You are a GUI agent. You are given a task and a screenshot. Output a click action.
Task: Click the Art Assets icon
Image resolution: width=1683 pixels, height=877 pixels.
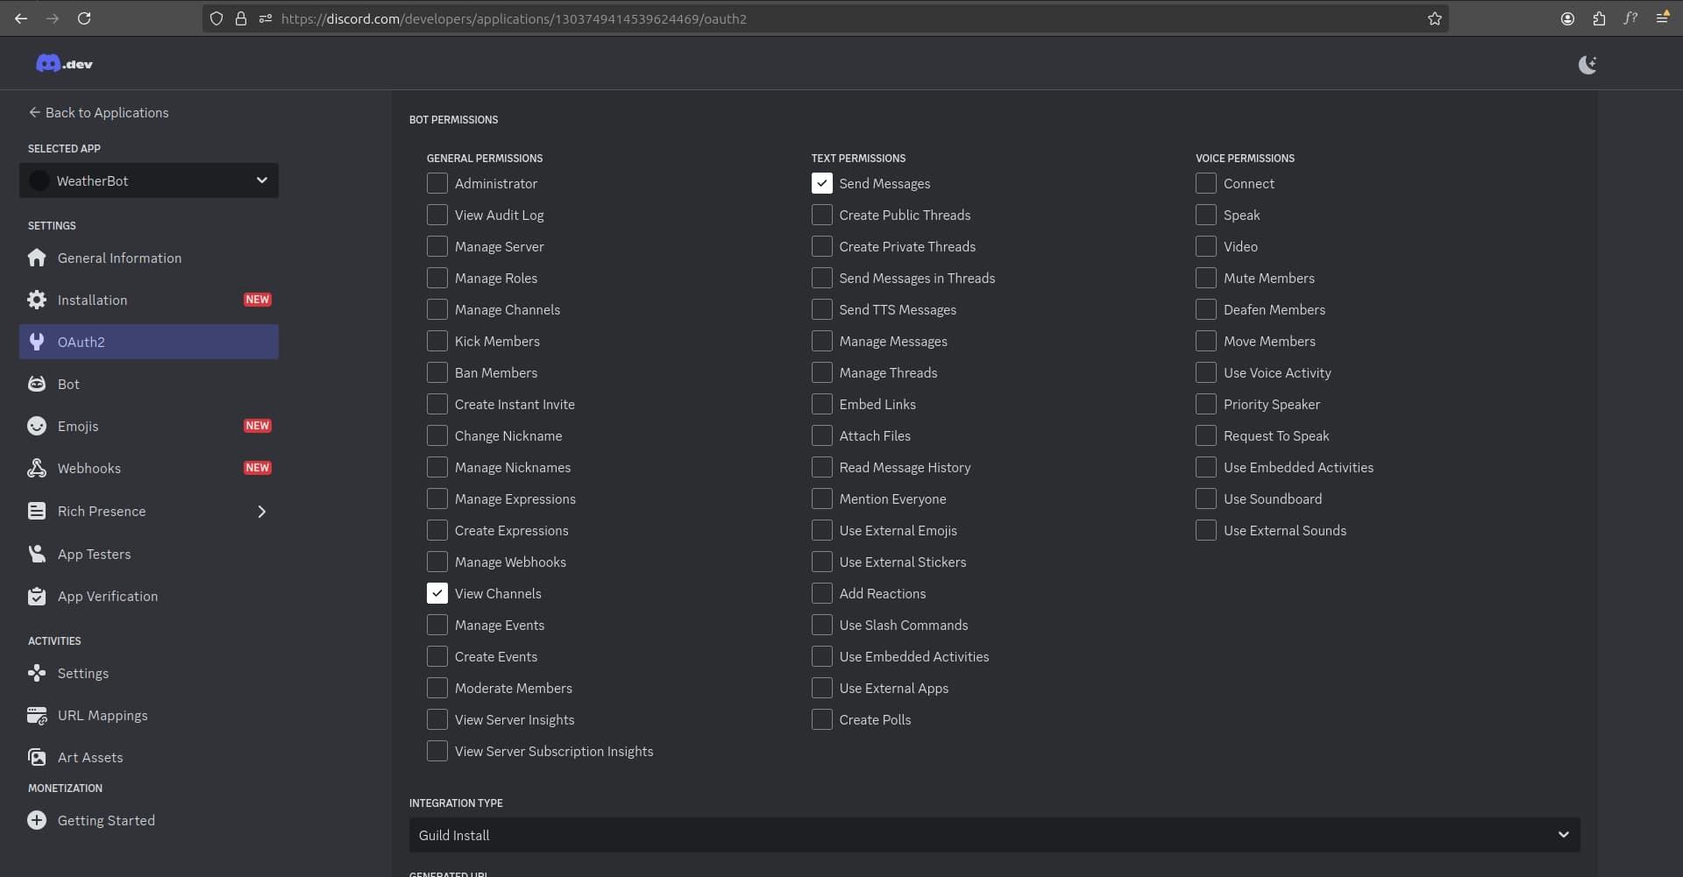pos(37,757)
